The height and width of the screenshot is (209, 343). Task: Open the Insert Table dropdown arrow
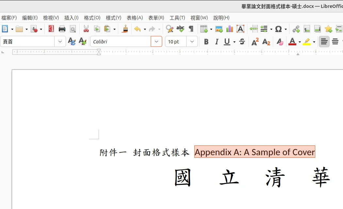click(211, 29)
